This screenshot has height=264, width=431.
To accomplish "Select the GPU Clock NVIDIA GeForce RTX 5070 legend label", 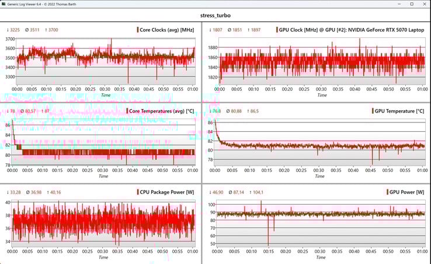I will click(353, 30).
